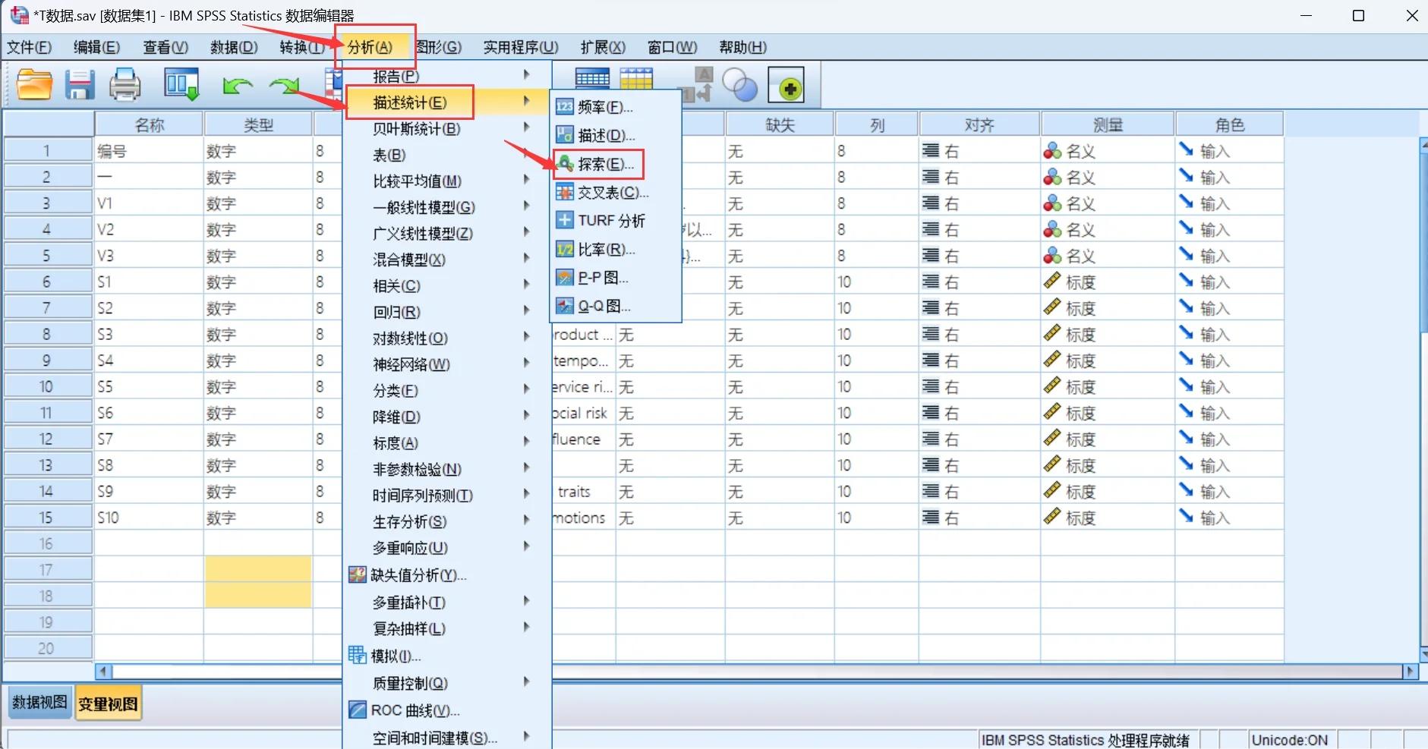Screen dimensions: 1428x749
Task: Click horizontal scrollbar left arrow
Action: 104,671
